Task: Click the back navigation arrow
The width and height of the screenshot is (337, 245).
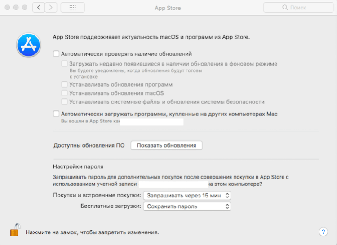Action: (39, 8)
